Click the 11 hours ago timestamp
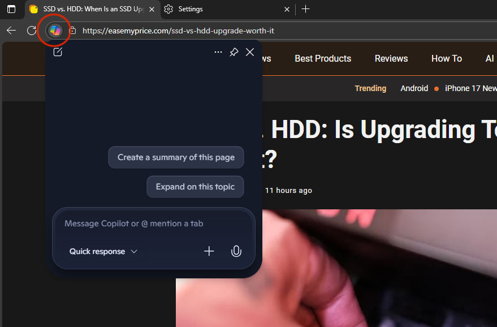The image size is (497, 327). pos(288,190)
